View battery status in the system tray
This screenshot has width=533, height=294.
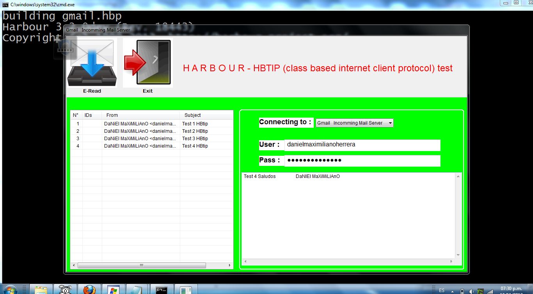tap(462, 290)
